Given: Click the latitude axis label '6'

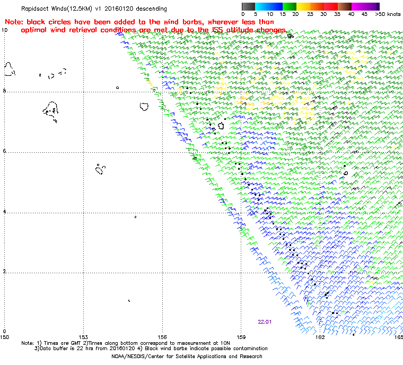Looking at the screenshot, I should pyautogui.click(x=4, y=151).
